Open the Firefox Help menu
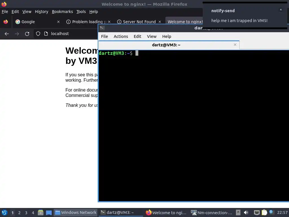The image size is (289, 217). click(93, 12)
